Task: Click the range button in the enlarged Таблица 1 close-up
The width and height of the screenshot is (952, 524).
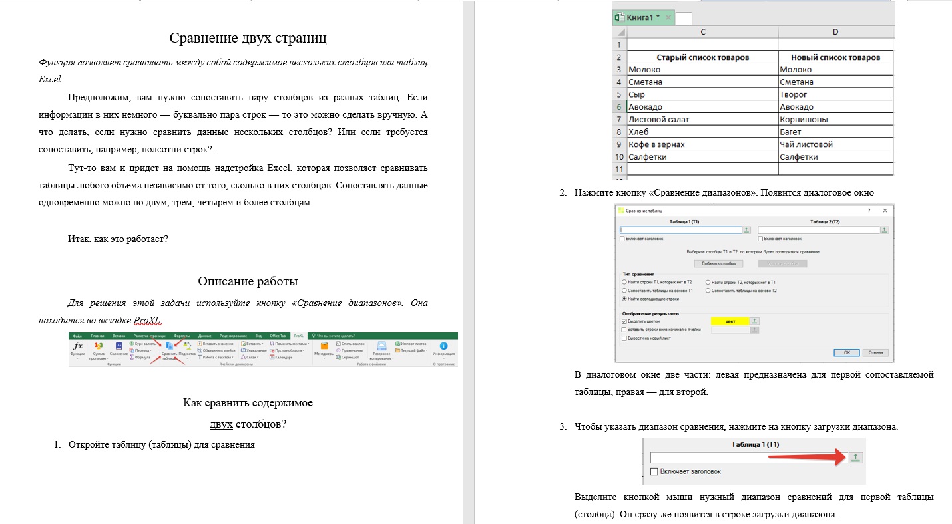Action: pos(856,458)
